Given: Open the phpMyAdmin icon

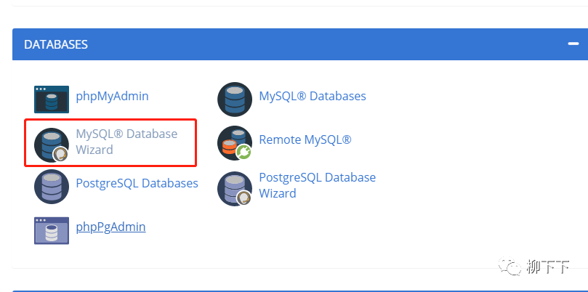Looking at the screenshot, I should 51,100.
